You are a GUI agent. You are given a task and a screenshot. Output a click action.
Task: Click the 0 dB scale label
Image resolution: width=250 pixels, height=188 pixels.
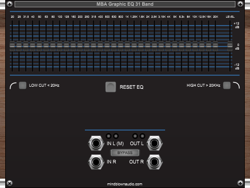coord(238,46)
